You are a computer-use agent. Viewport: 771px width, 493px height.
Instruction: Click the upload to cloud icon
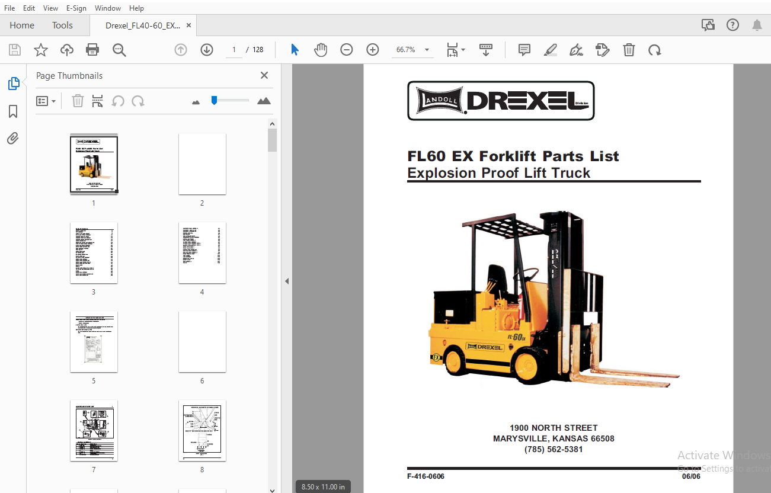(67, 50)
